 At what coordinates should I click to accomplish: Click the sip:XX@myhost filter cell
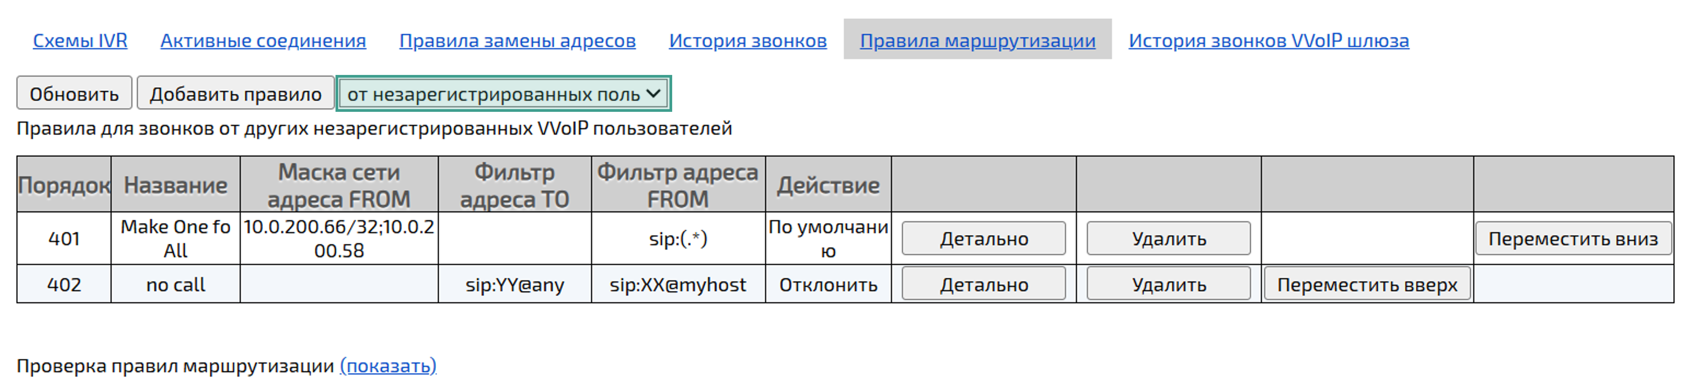click(x=678, y=284)
